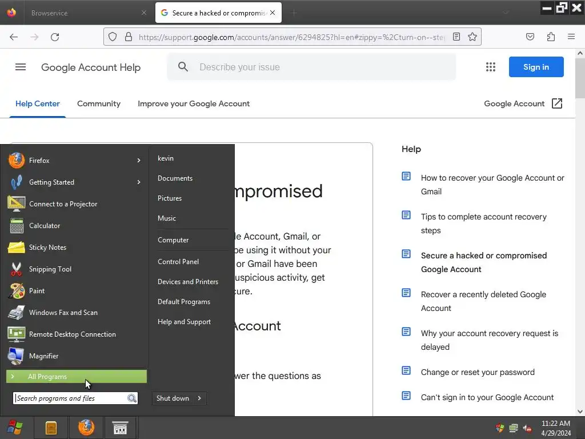Open the file cabinet taskbar icon
This screenshot has height=439, width=585.
pos(51,428)
